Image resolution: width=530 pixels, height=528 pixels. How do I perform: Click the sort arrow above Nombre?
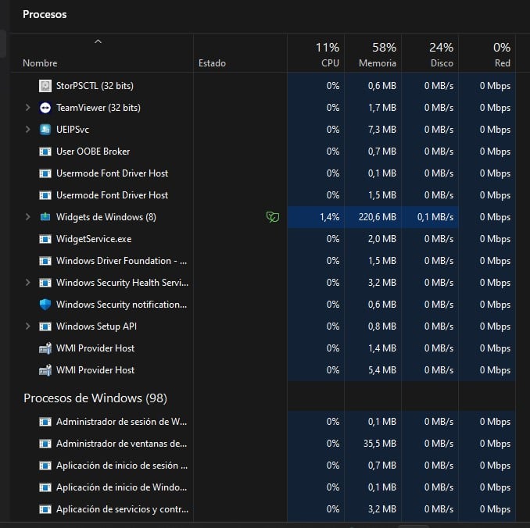(98, 41)
